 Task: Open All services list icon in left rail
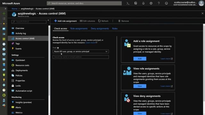[x=4, y=19]
